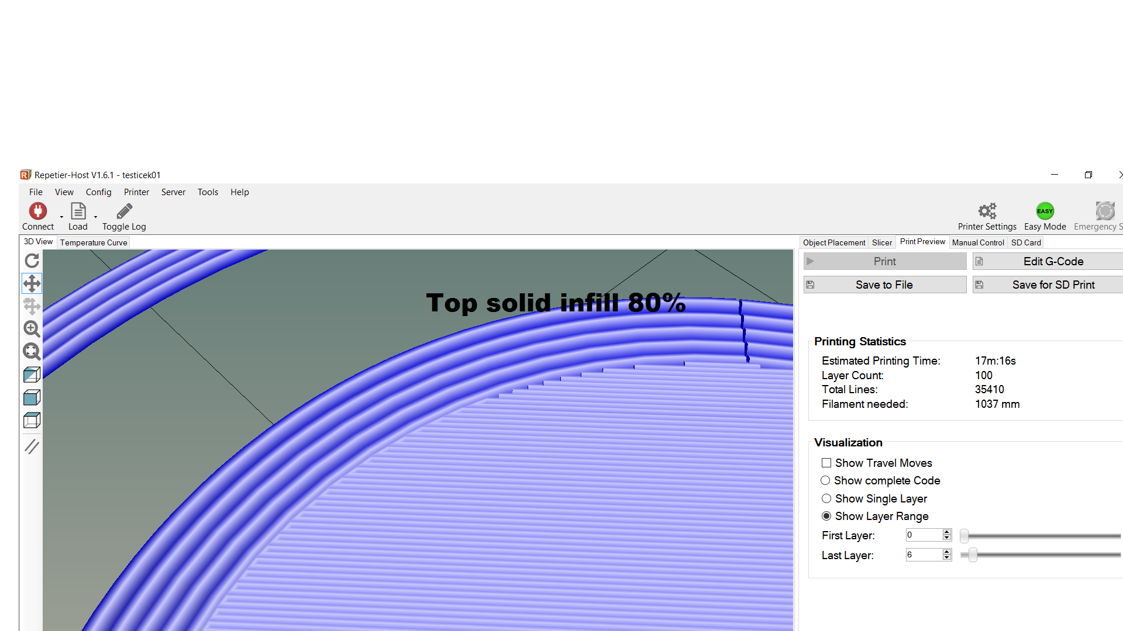
Task: Expand the Load dropdown arrow
Action: 95,217
